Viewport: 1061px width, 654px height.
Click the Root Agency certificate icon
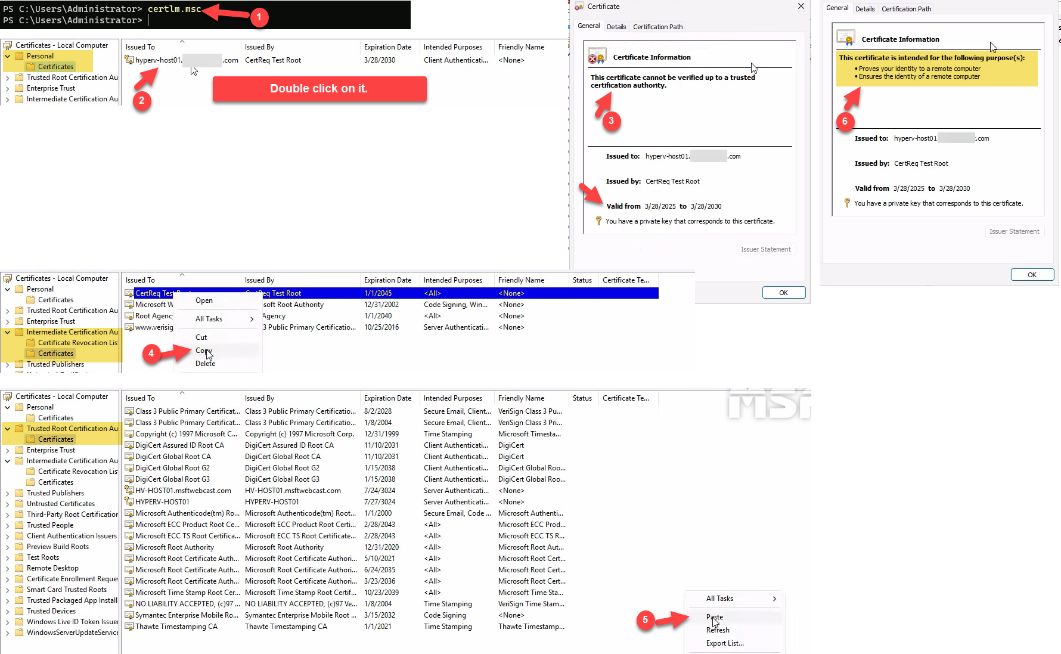[x=129, y=316]
